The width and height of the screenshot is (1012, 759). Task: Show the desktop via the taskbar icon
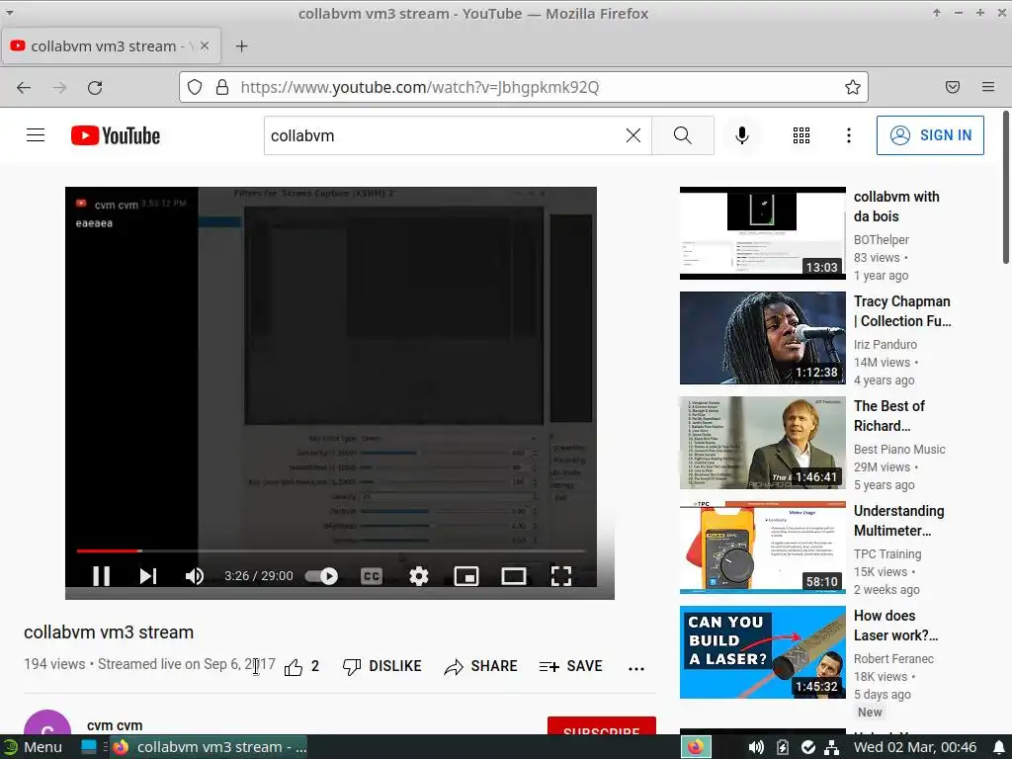point(89,747)
